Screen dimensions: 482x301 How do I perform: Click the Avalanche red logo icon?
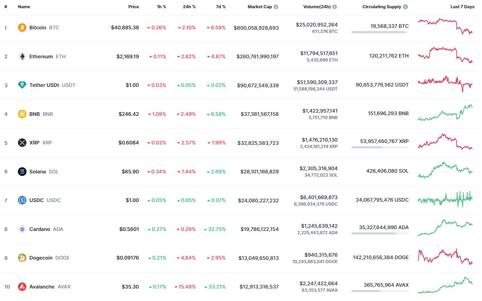point(22,287)
